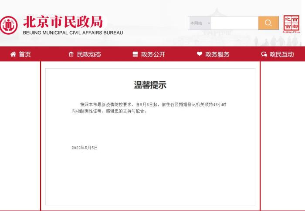Expand the 本网站 search scope dropdown
Image resolution: width=305 pixels, height=211 pixels.
coord(200,23)
